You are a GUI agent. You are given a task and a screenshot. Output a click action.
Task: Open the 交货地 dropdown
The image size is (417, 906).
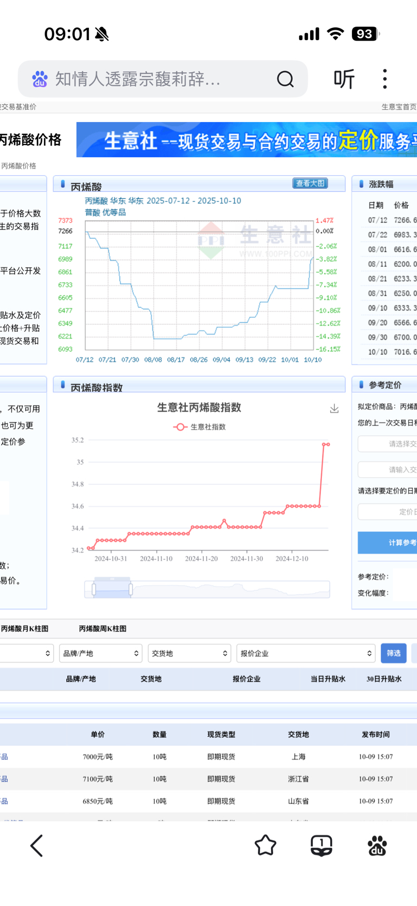[x=189, y=653]
